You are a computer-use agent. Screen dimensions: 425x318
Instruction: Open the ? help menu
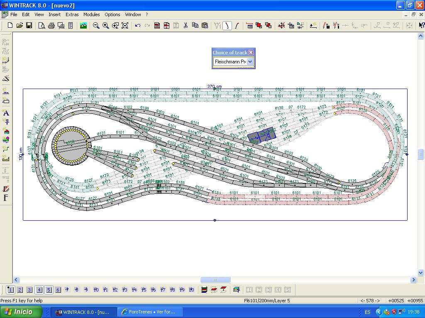point(147,14)
